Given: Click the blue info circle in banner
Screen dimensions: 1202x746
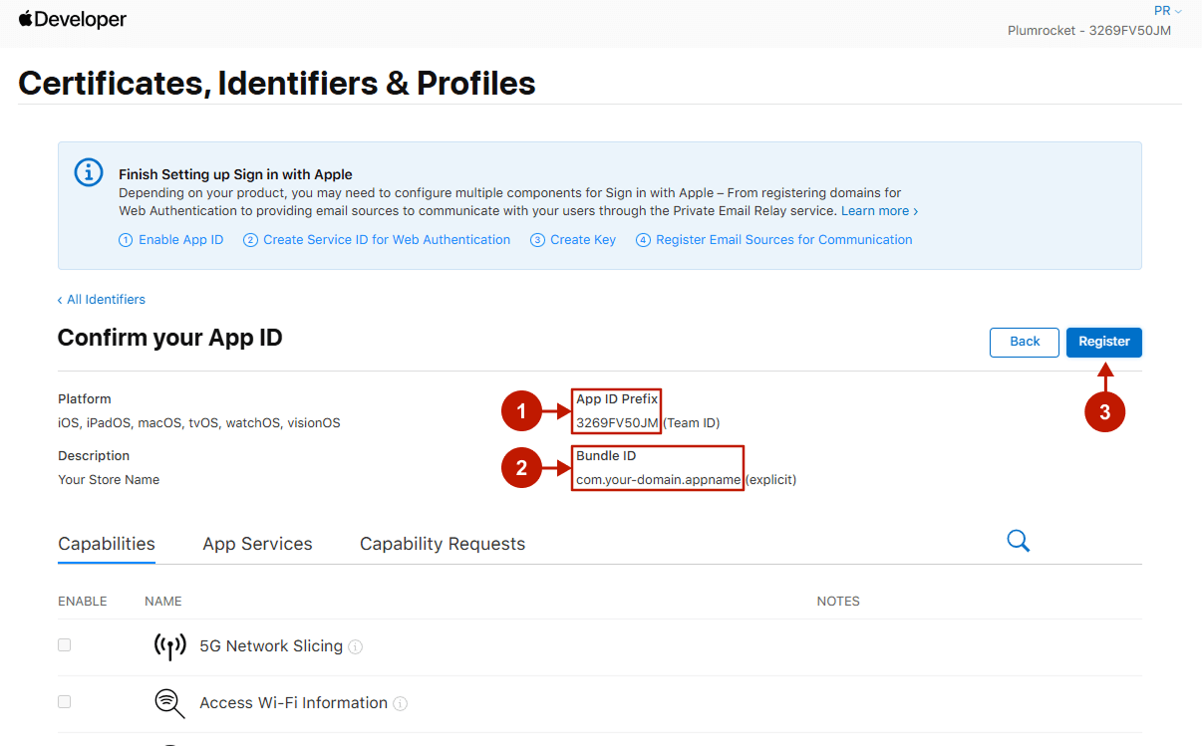Looking at the screenshot, I should pos(89,172).
